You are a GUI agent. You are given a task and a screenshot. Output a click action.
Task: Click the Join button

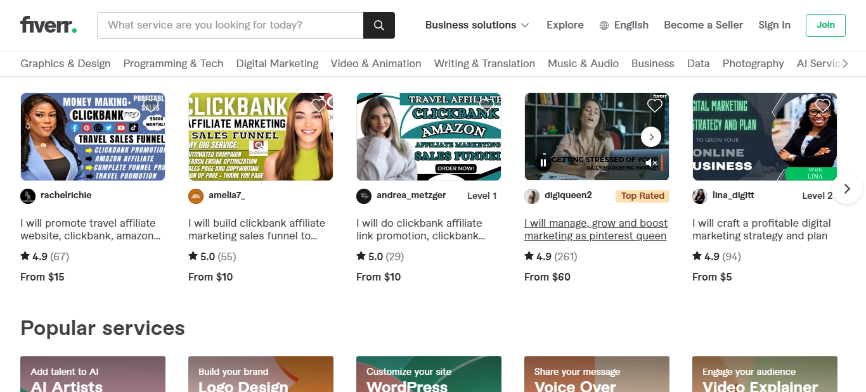825,25
